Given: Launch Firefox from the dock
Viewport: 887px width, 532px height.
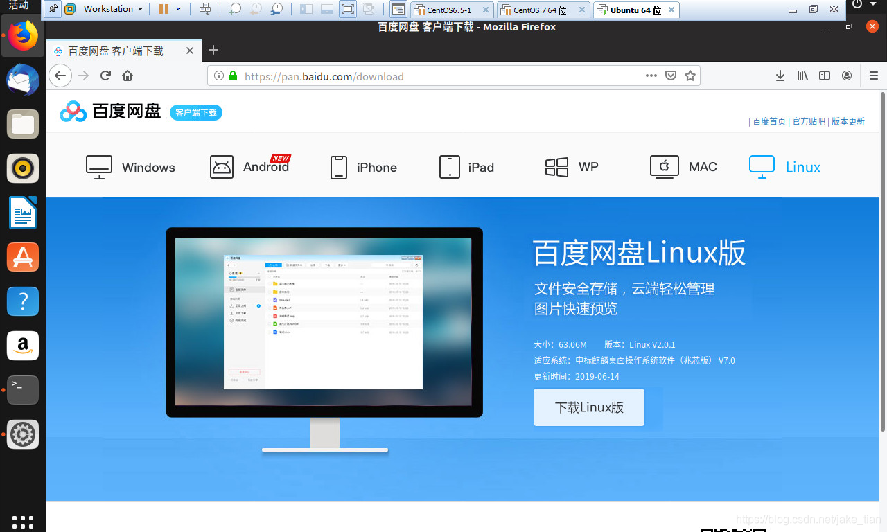Looking at the screenshot, I should pos(23,36).
